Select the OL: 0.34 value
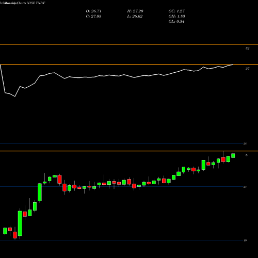The image size is (258, 258). coord(176,22)
